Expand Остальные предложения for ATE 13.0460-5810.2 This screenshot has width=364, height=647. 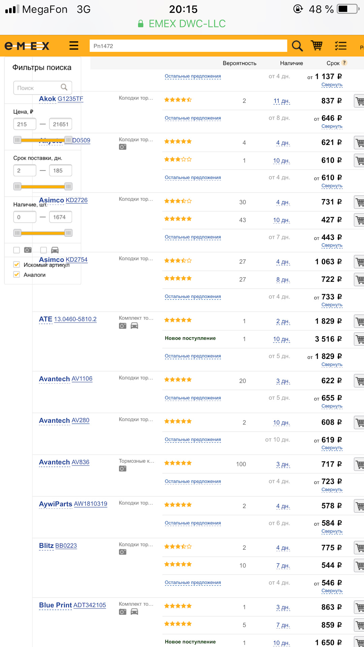tap(193, 356)
